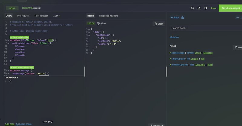The width and height of the screenshot is (242, 126).
Task: Click the "content": "Hello" result line
Action: coord(110,41)
